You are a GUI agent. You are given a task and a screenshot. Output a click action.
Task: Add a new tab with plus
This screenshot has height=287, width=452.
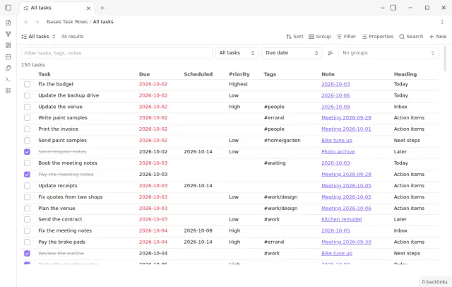pyautogui.click(x=102, y=8)
